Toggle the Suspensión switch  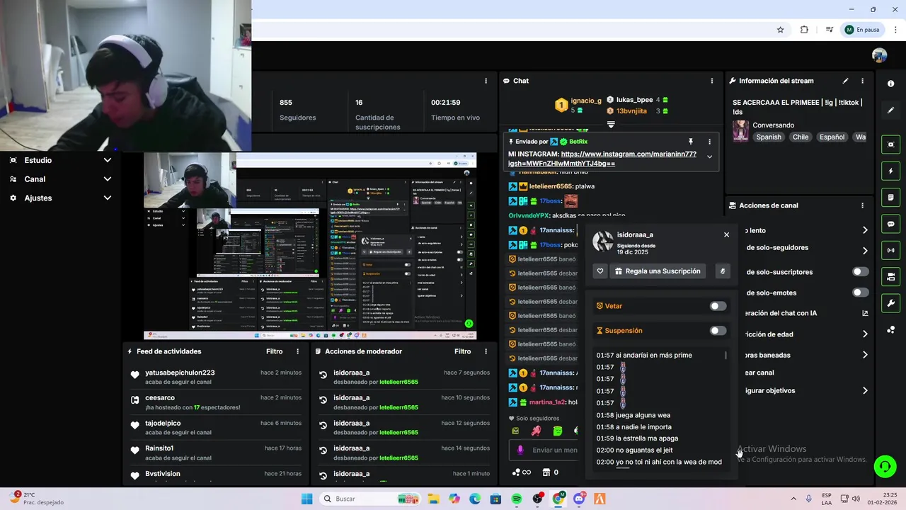pyautogui.click(x=718, y=331)
